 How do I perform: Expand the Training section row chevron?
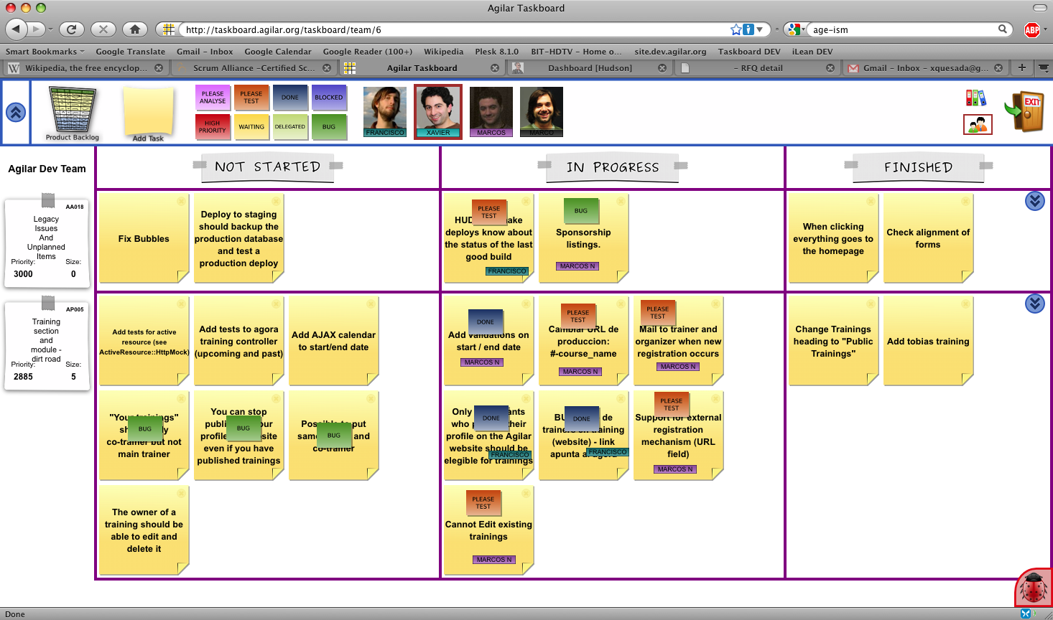click(1034, 304)
